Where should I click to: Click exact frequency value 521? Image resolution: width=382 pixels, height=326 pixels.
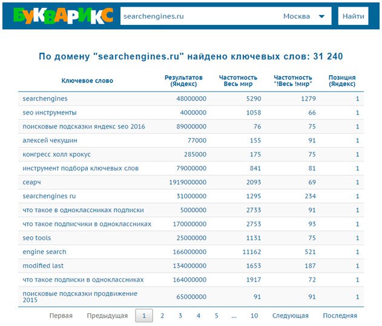[x=310, y=252]
